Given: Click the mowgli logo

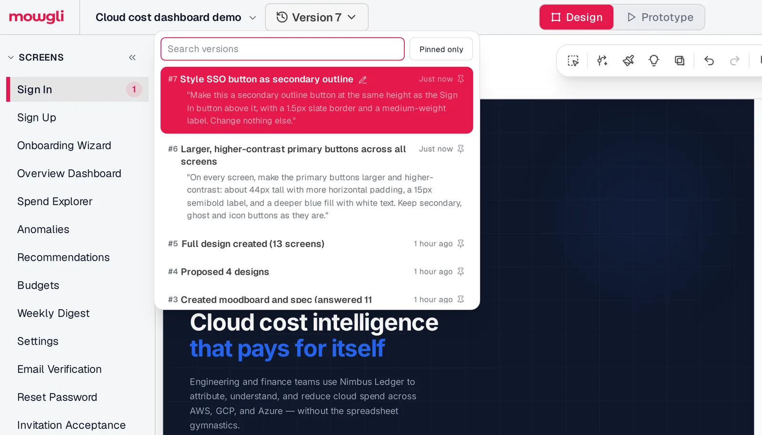Looking at the screenshot, I should point(37,17).
